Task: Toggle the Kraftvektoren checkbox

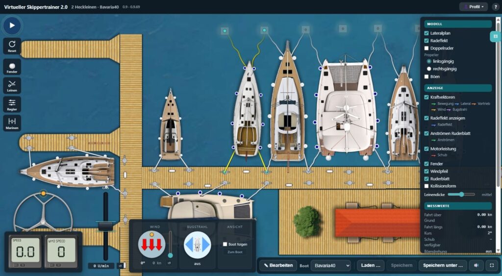Action: pos(427,97)
